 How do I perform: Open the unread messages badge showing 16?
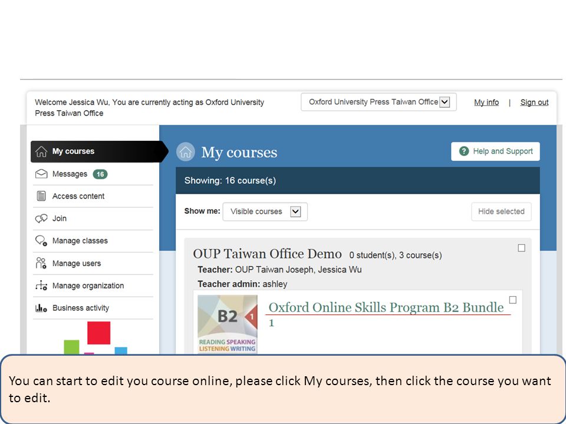(x=100, y=174)
